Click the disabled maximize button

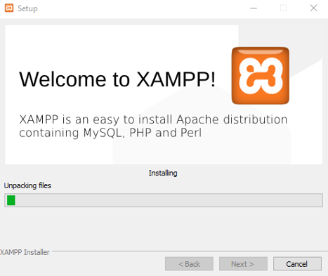pyautogui.click(x=283, y=8)
